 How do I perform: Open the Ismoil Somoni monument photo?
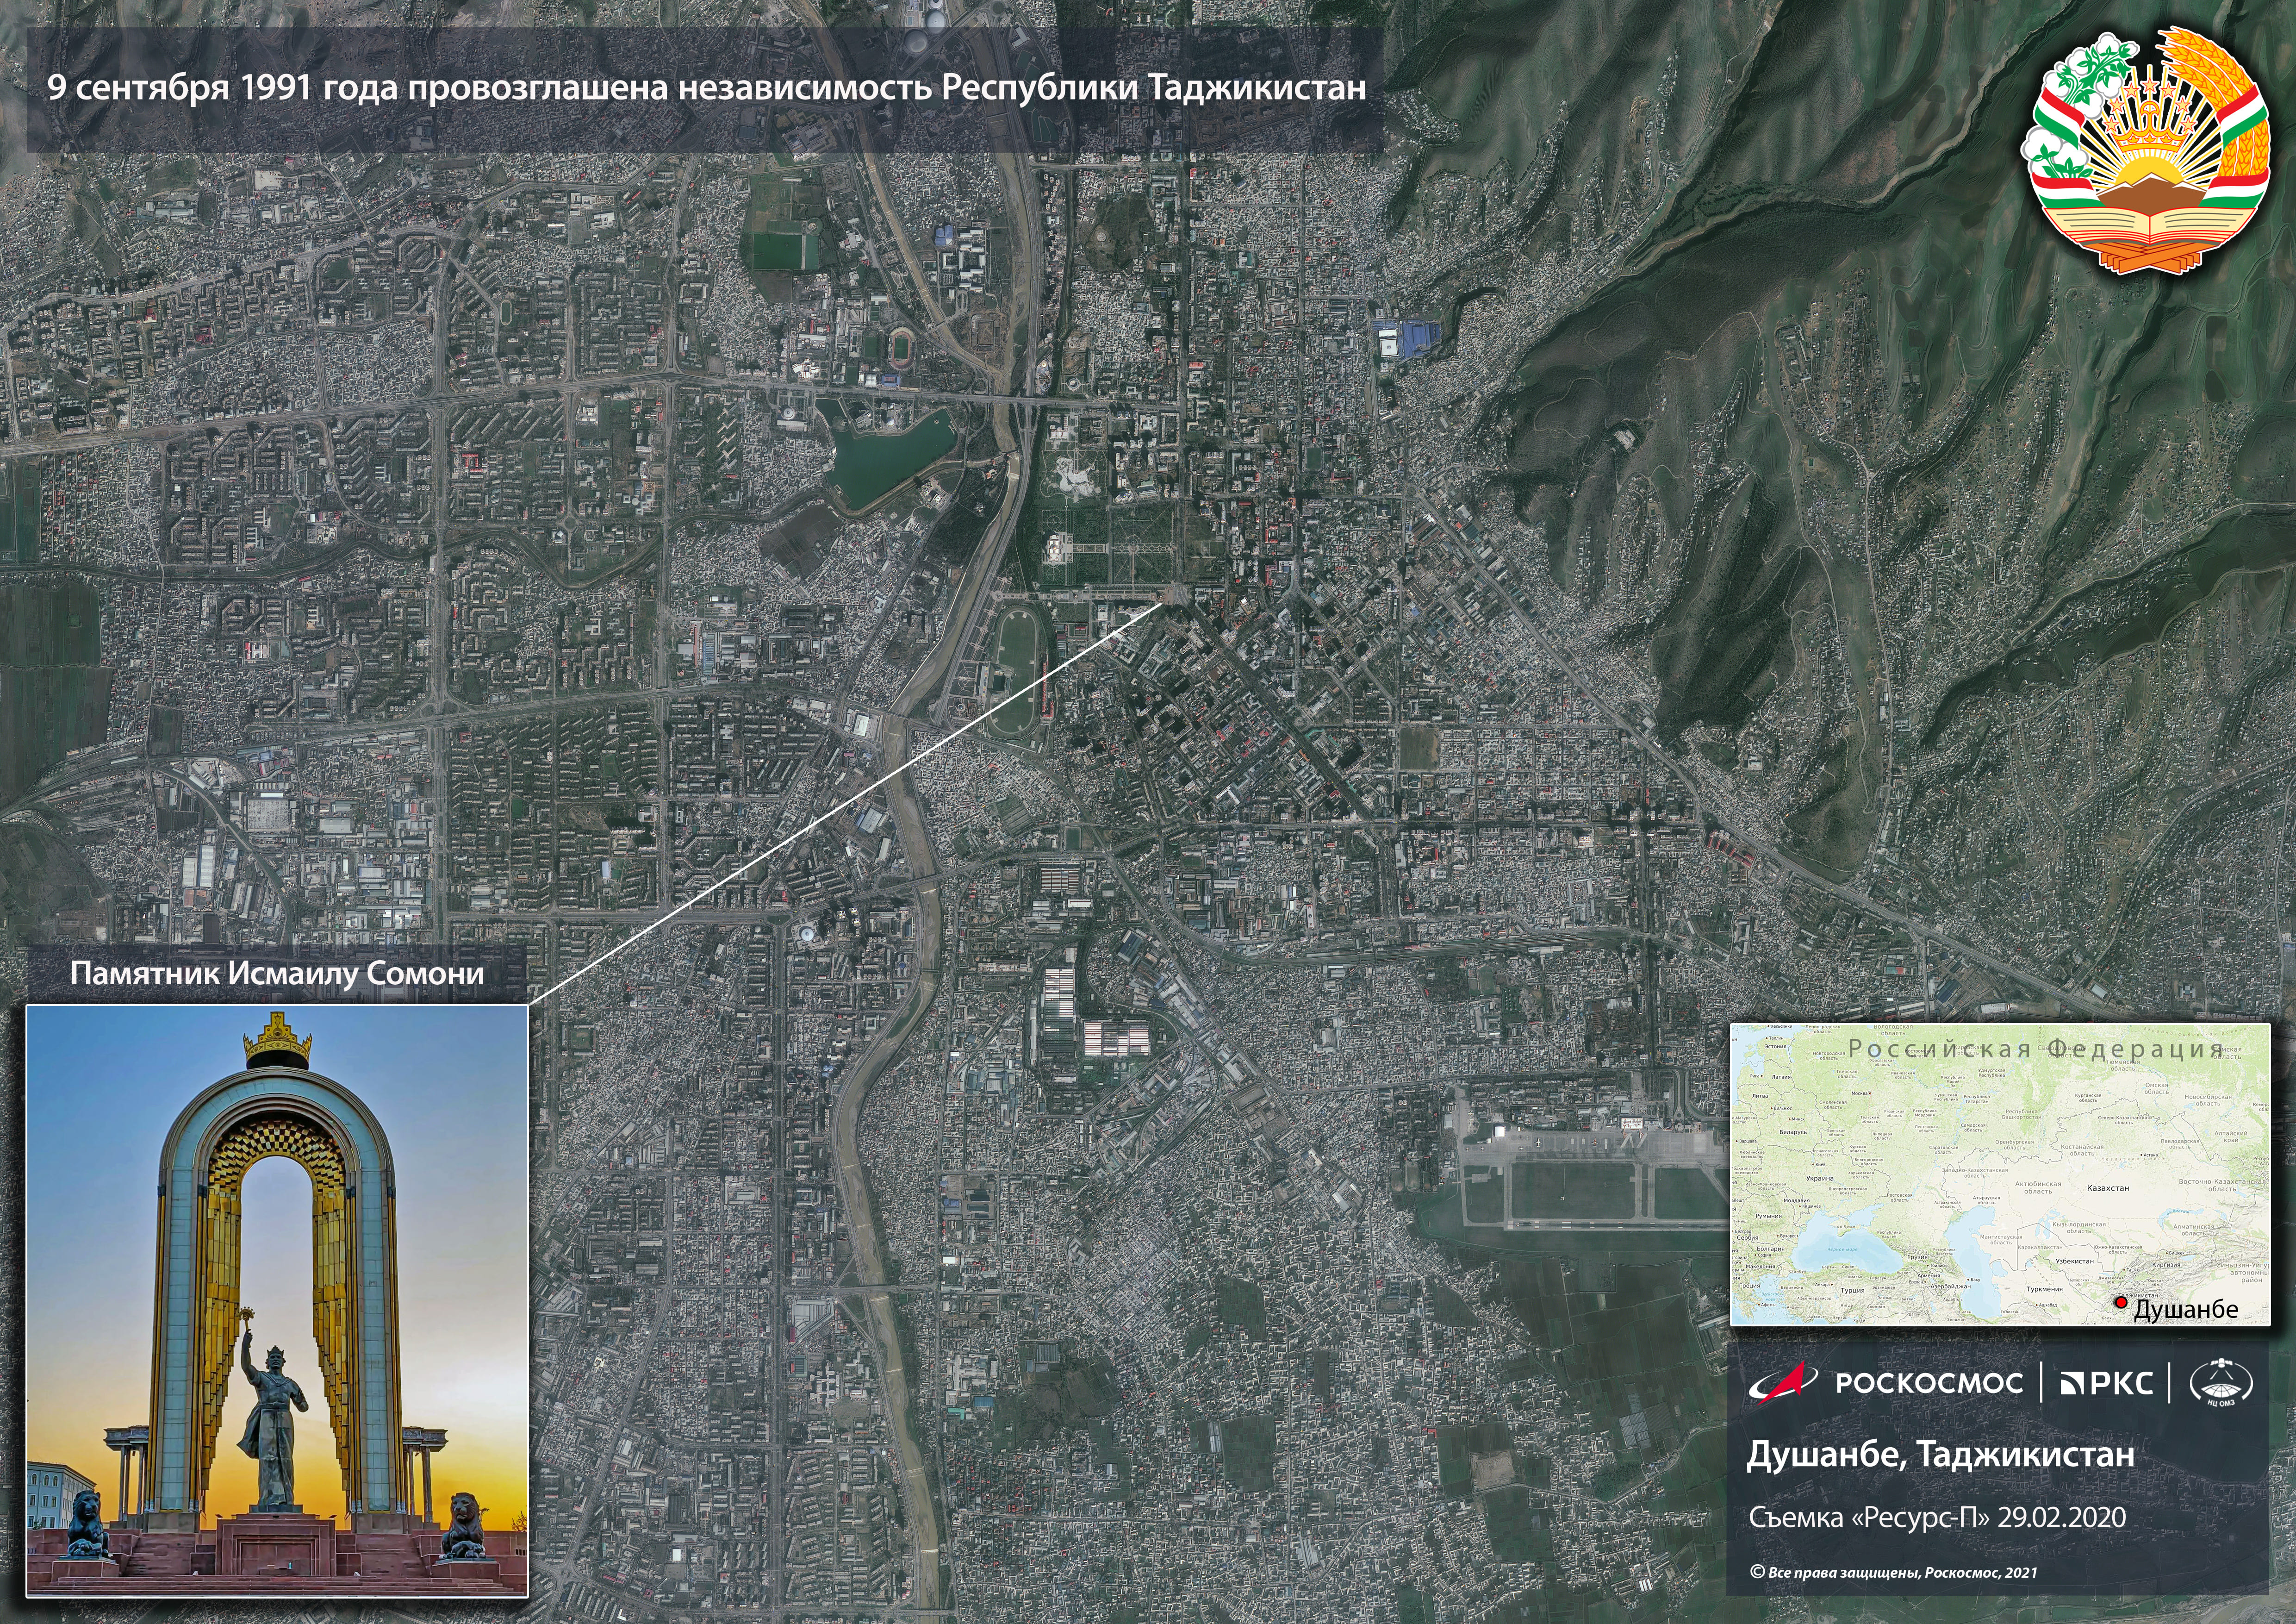coord(277,1300)
